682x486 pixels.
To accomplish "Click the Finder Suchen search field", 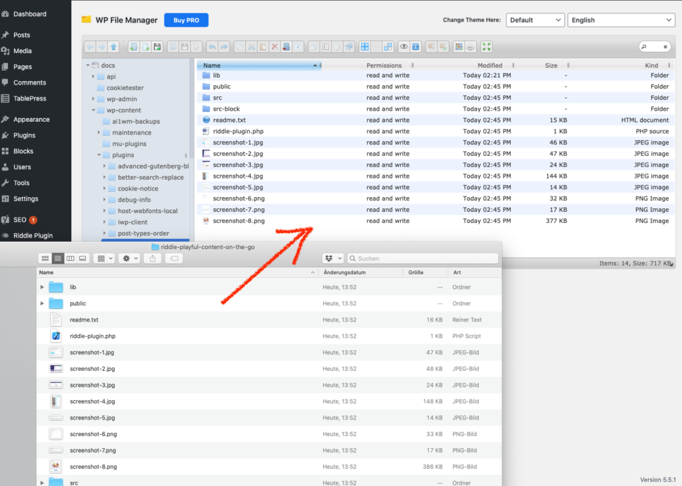I will coord(423,259).
